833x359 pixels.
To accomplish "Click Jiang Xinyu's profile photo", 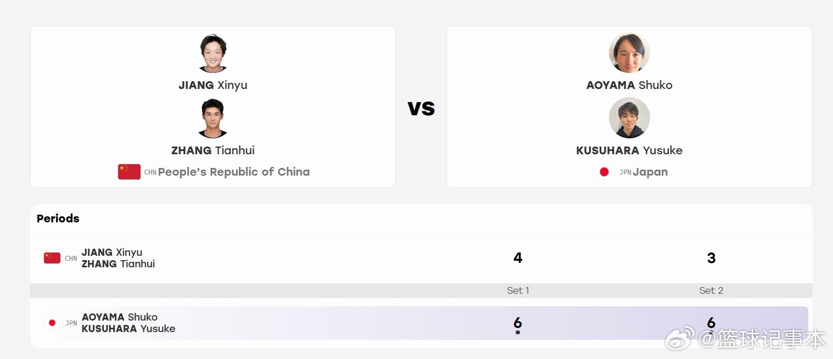I will pyautogui.click(x=213, y=53).
